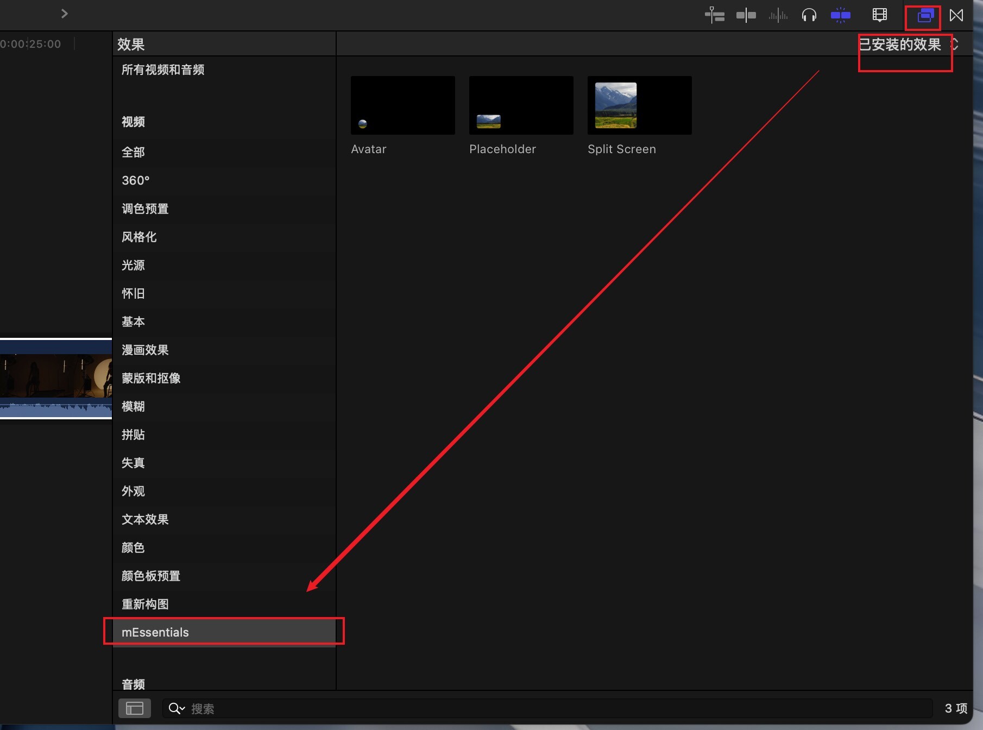The height and width of the screenshot is (730, 983).
Task: Open the 颜色板预置 category
Action: pos(224,576)
